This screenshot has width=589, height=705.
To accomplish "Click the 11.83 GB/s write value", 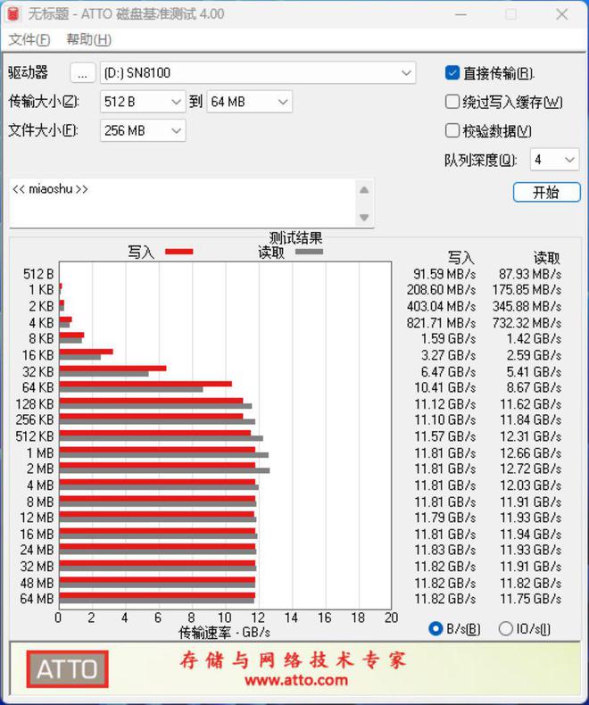I will click(445, 550).
